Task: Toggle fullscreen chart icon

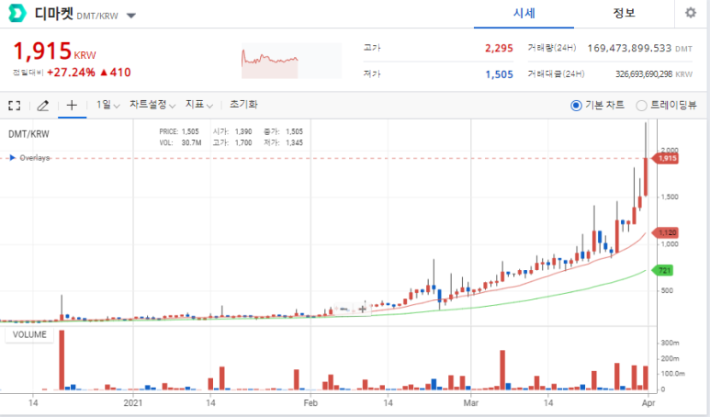Action: click(15, 106)
